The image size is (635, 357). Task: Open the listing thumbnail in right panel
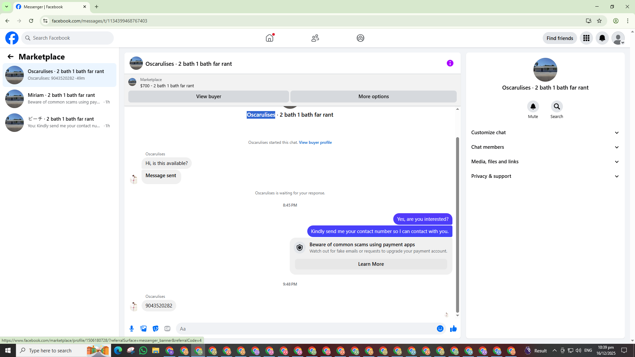(x=545, y=70)
